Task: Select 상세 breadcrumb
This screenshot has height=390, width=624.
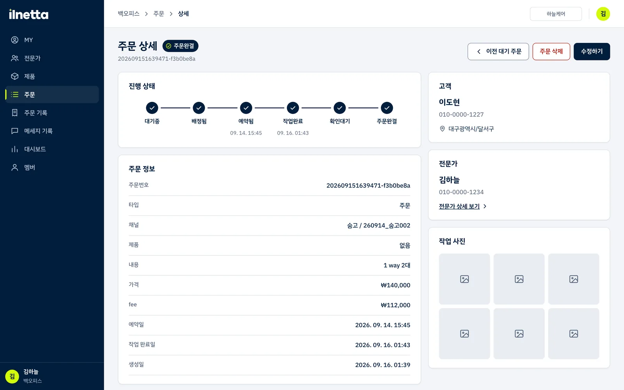Action: pos(183,14)
